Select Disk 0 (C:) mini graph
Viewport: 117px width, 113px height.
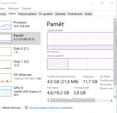[x=6, y=52]
